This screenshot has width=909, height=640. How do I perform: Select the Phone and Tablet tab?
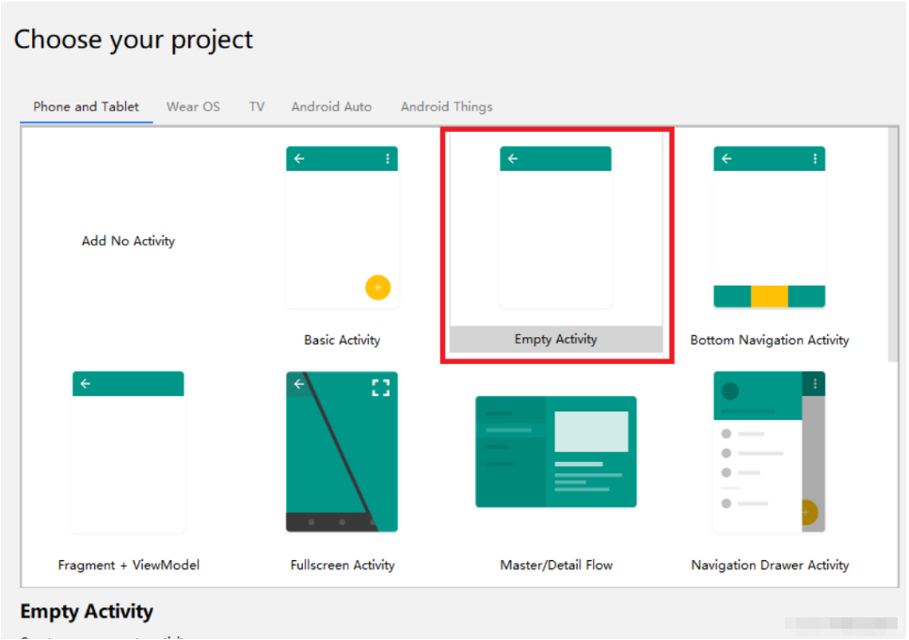(86, 107)
